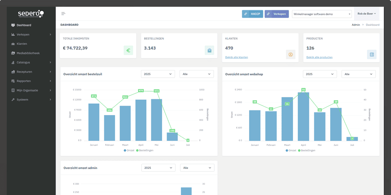Go to Dashboard in the sidebar
This screenshot has height=195, width=391.
[24, 25]
